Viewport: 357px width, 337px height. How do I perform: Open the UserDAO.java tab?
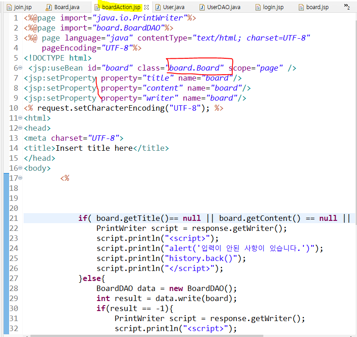pos(224,7)
